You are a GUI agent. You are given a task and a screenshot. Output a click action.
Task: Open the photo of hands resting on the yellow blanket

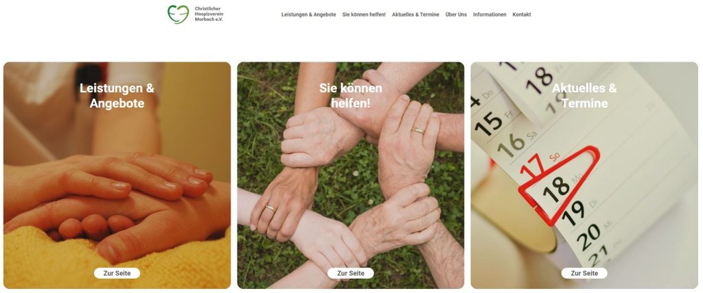coord(117,175)
